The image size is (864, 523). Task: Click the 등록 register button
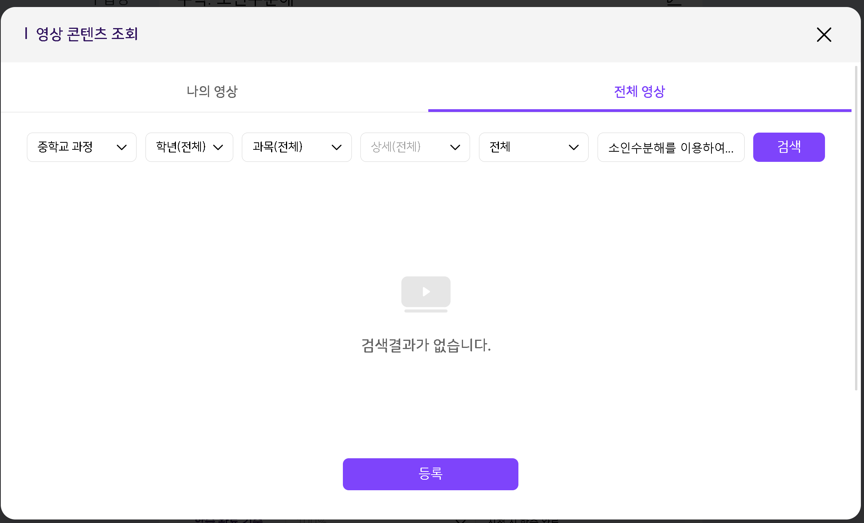point(430,474)
